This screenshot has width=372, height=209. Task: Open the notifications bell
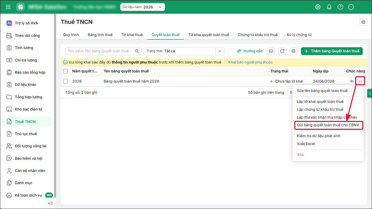329,7
